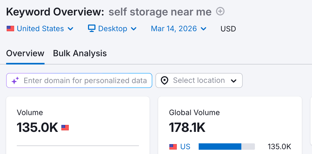This screenshot has width=312, height=154.
Task: Expand the United States country dropdown
Action: 70,29
